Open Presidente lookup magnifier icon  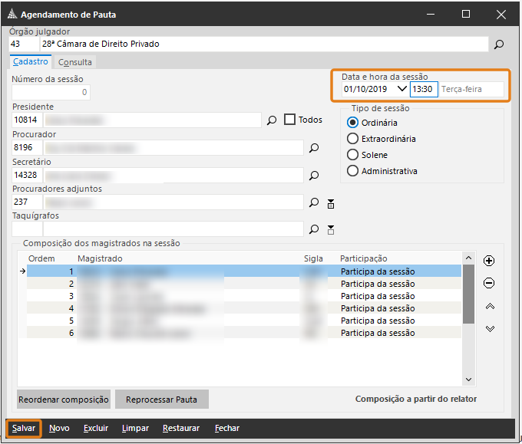pos(271,120)
